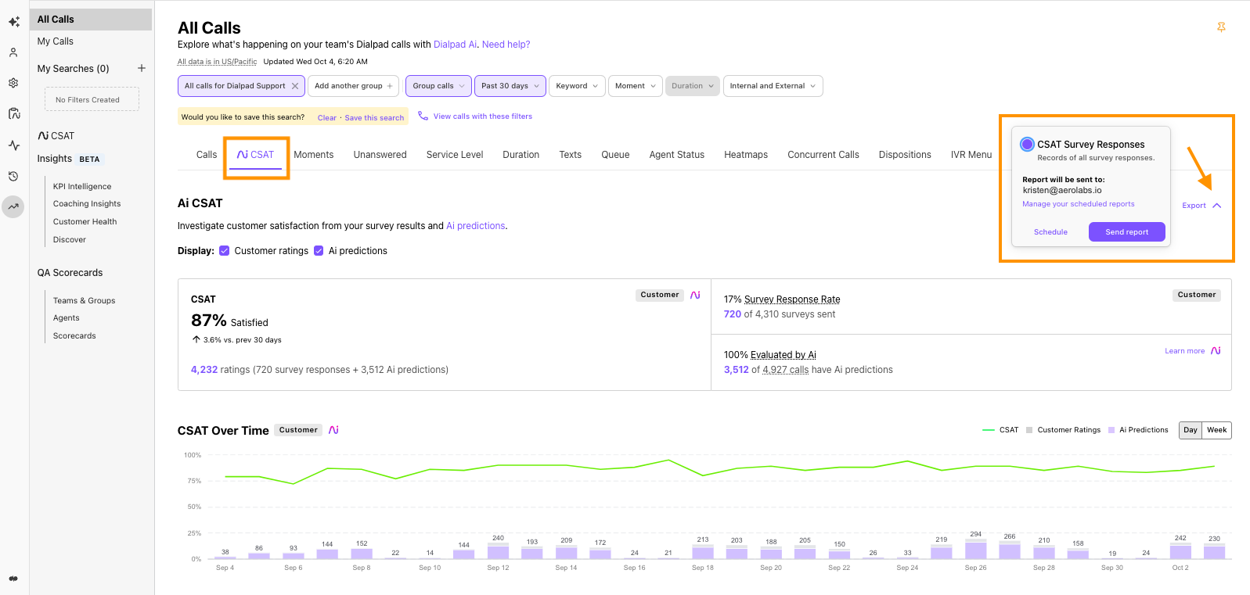The height and width of the screenshot is (595, 1250).
Task: Open the Internal and External dropdown
Action: (x=773, y=86)
